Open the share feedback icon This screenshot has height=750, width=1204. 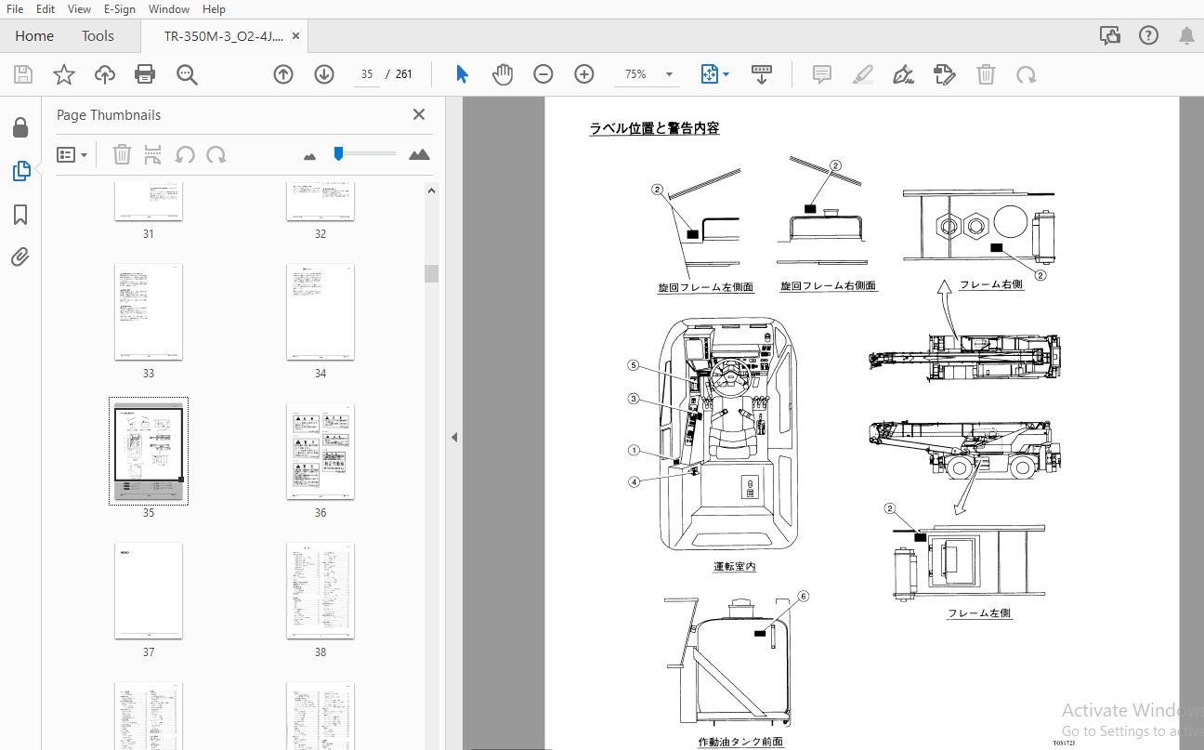click(1109, 35)
